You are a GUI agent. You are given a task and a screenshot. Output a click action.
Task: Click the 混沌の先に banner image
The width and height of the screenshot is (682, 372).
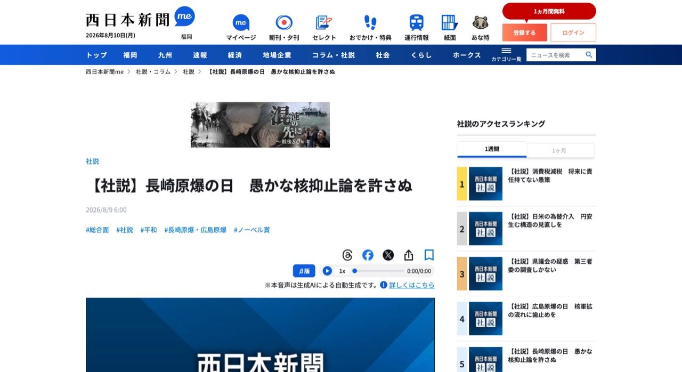point(260,125)
